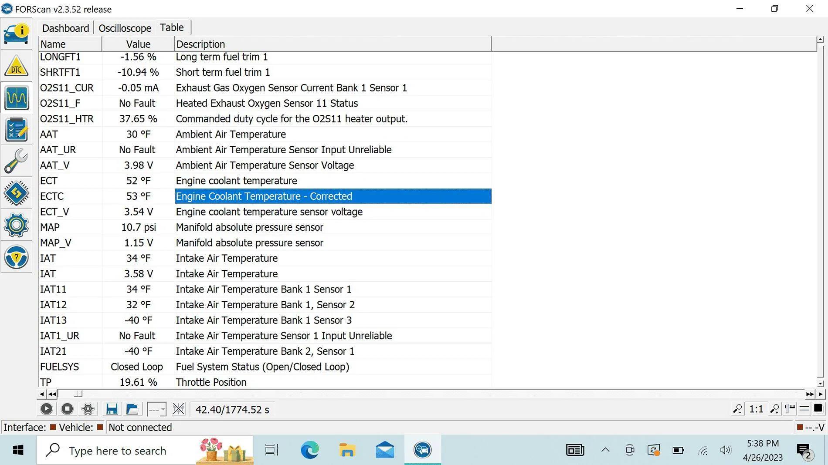This screenshot has width=828, height=465.
Task: Zoom out with the magnifier minus icon
Action: click(x=737, y=409)
